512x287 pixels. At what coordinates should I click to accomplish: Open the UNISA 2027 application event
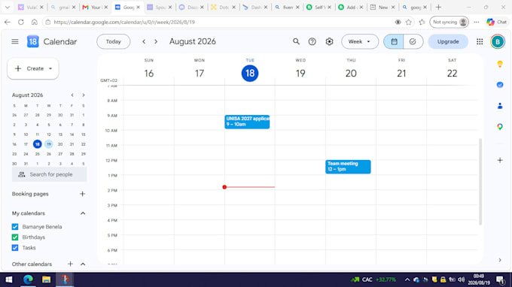[x=247, y=122]
